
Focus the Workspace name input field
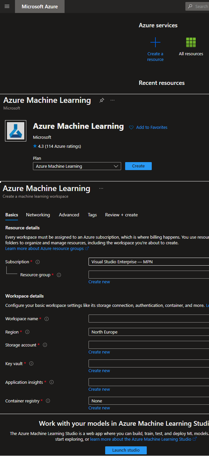coord(149,319)
